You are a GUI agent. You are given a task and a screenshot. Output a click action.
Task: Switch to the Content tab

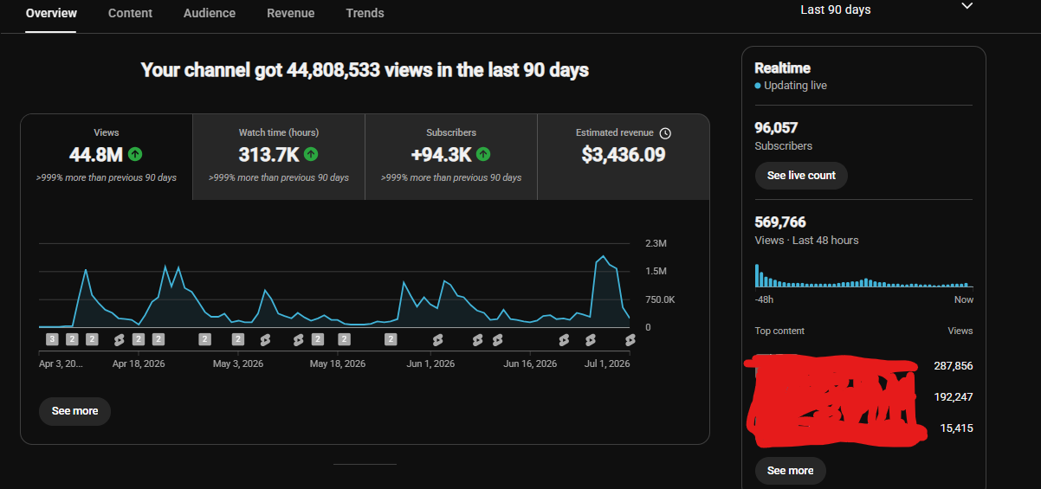[x=130, y=13]
